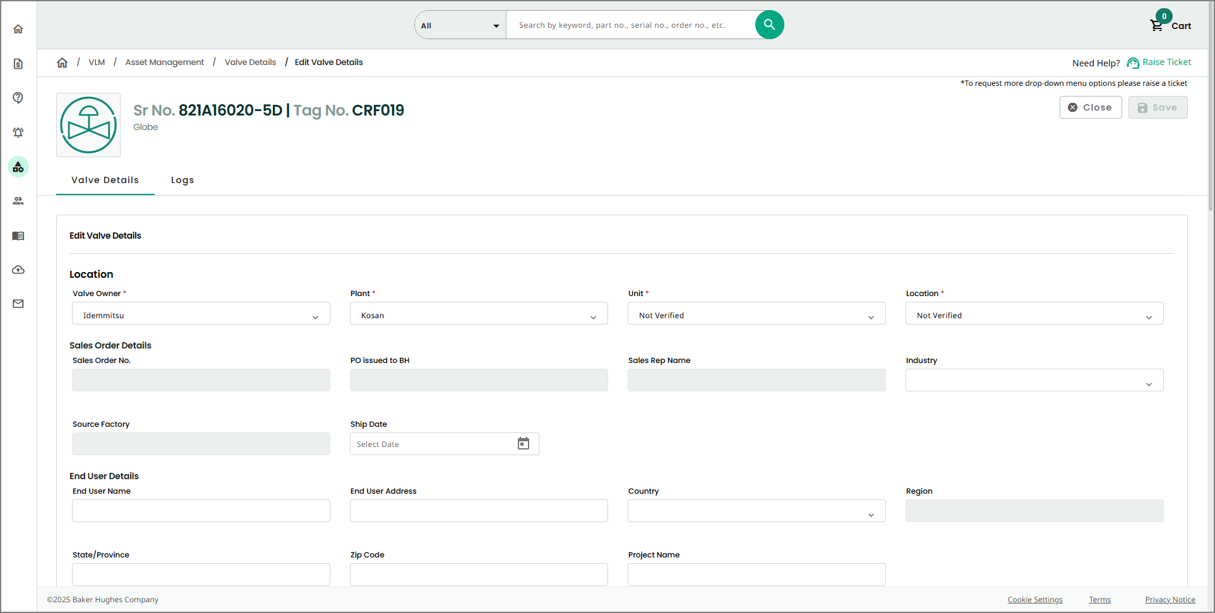This screenshot has width=1215, height=613.
Task: Open the cloud upload sidebar icon
Action: [18, 270]
